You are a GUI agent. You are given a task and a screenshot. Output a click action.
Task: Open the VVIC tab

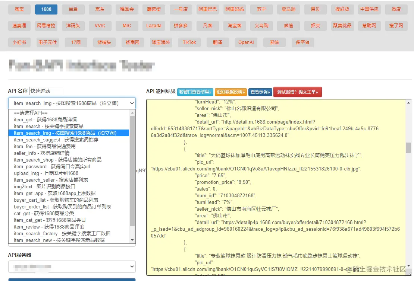(100, 26)
